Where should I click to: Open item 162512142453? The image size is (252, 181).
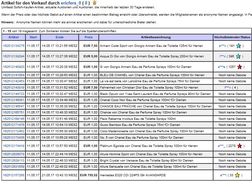[x=14, y=81]
